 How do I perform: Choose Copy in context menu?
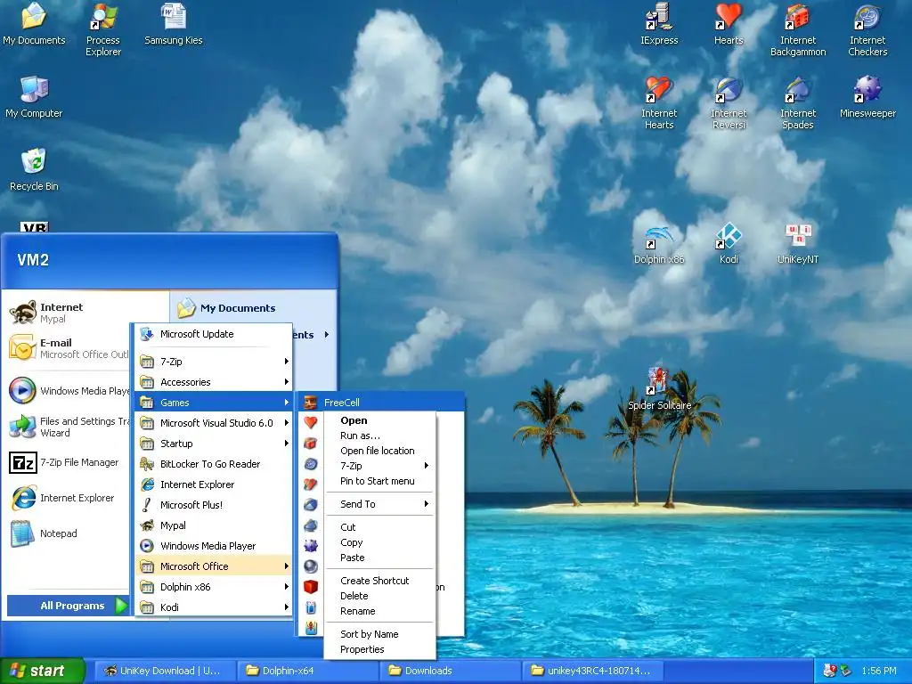coord(379,542)
